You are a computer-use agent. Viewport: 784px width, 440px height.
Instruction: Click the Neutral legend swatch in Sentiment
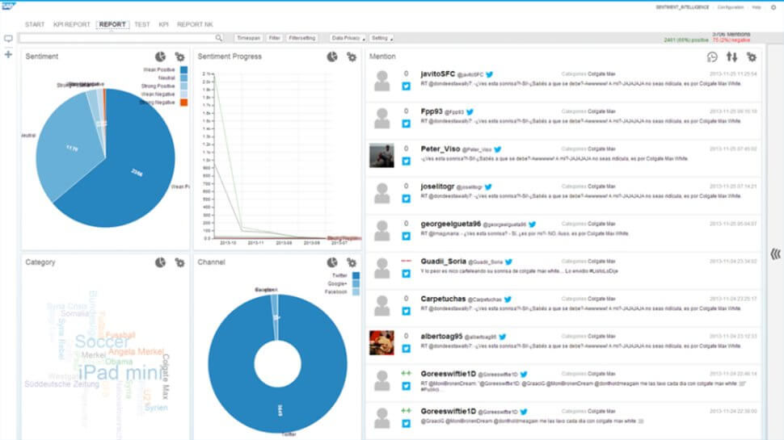tap(184, 78)
